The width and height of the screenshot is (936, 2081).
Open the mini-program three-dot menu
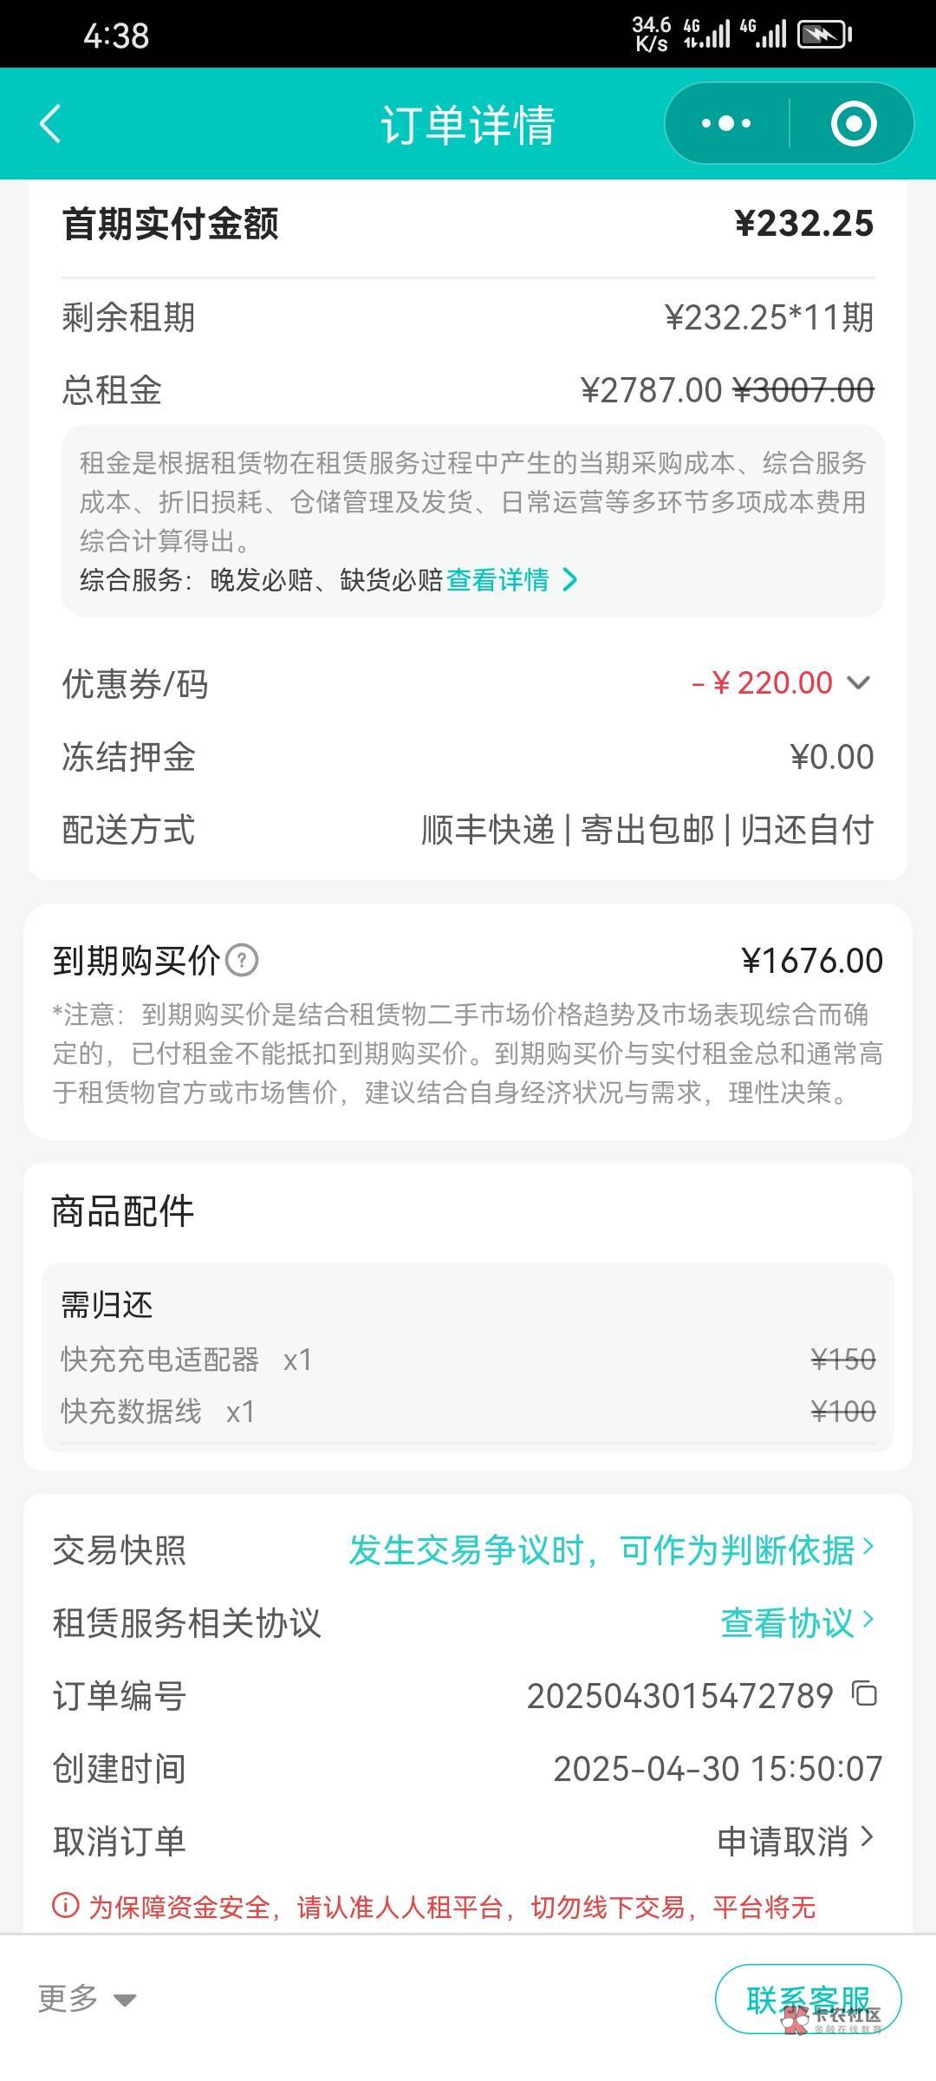pyautogui.click(x=726, y=123)
